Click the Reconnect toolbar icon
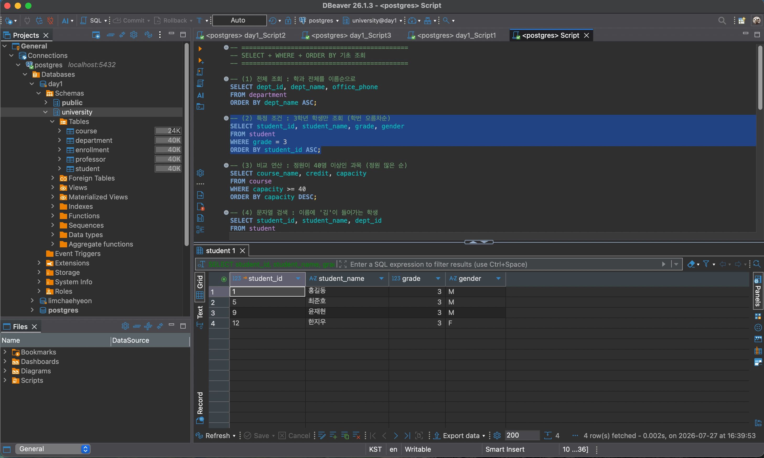Viewport: 764px width, 458px height. click(39, 21)
